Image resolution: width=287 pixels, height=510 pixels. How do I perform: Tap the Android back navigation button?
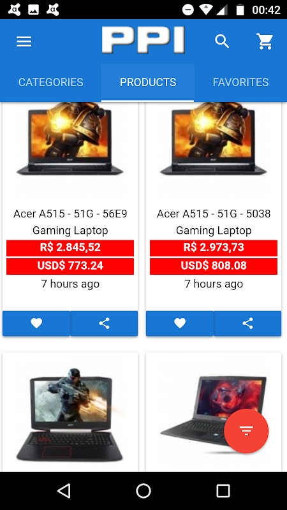pyautogui.click(x=64, y=490)
